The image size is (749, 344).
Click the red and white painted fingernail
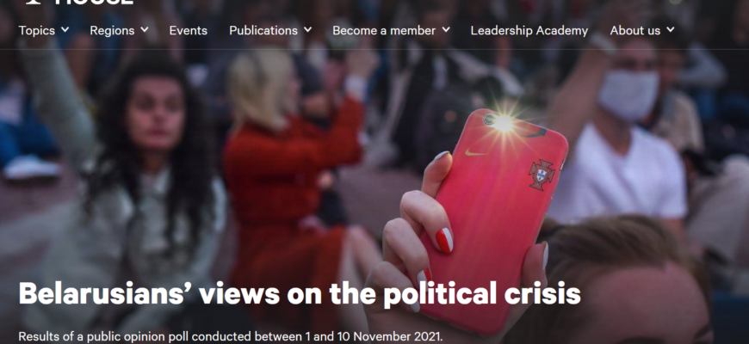tap(444, 240)
